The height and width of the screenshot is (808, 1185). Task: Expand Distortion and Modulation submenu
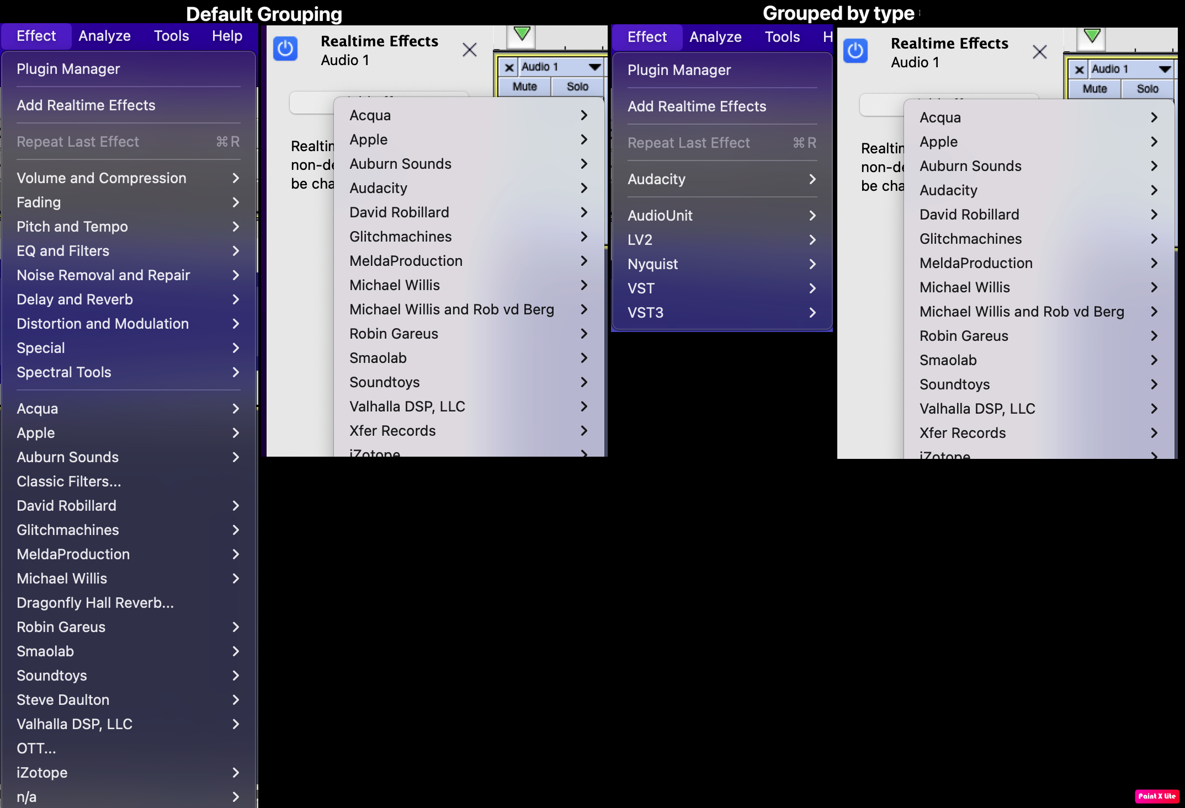pos(128,324)
